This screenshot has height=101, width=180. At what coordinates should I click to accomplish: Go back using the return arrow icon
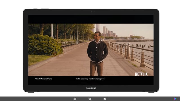pyautogui.click(x=105, y=99)
